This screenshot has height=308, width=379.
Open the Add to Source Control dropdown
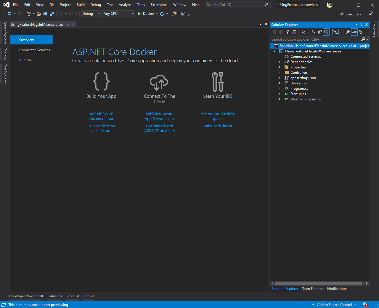click(334, 305)
